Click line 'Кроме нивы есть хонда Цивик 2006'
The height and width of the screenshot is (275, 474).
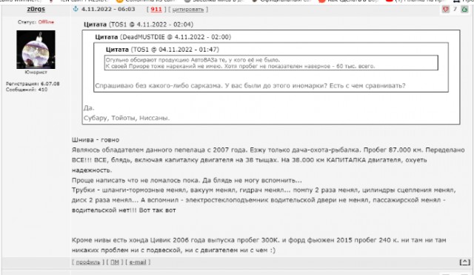(258, 240)
